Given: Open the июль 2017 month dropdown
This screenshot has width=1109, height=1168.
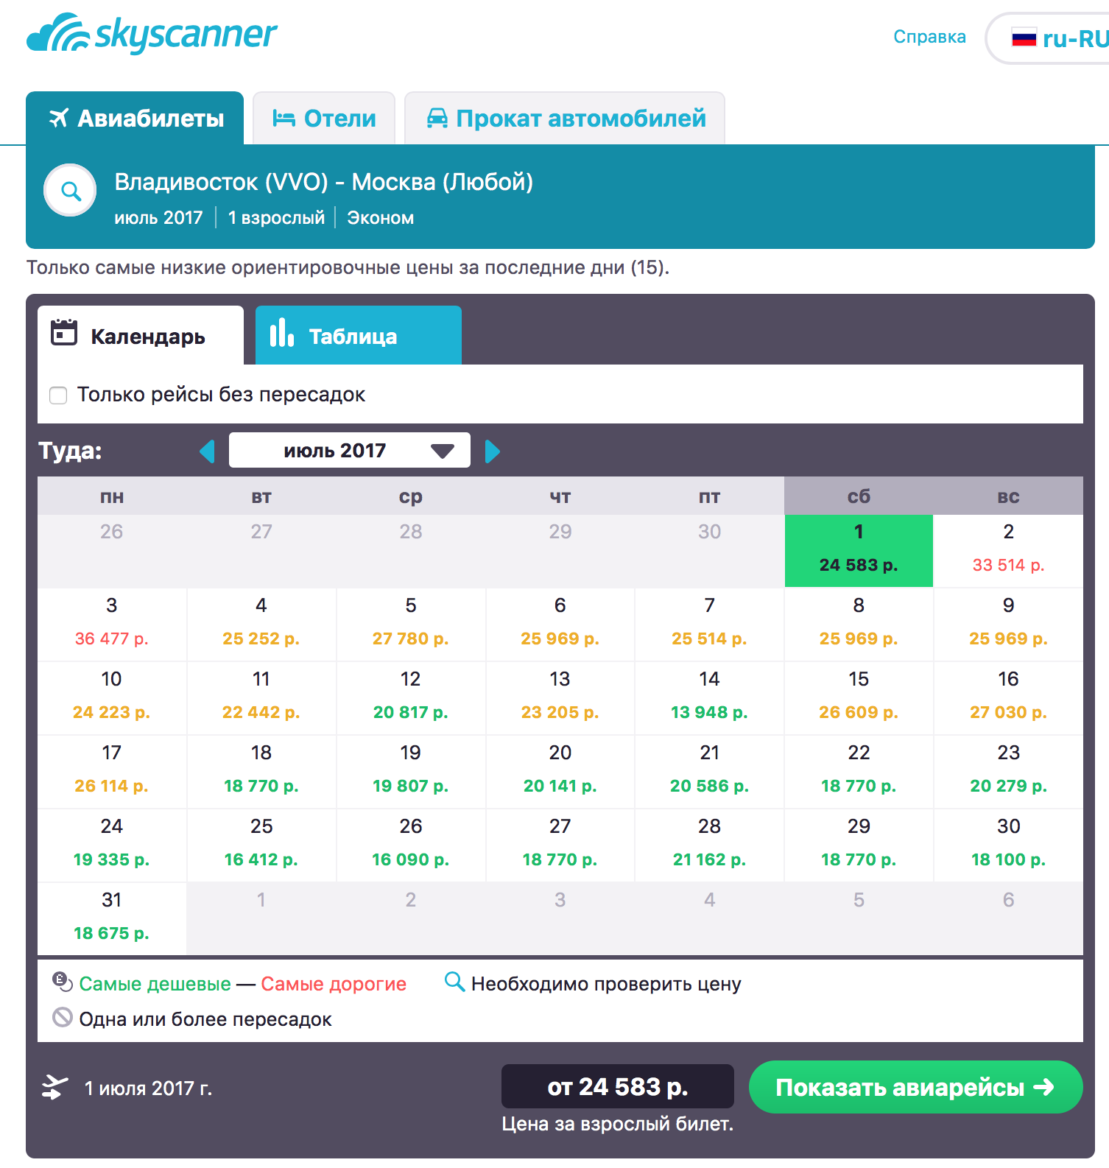Looking at the screenshot, I should click(x=350, y=450).
